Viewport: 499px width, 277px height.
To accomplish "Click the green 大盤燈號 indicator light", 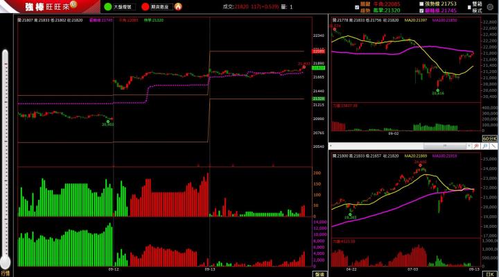I will click(108, 7).
